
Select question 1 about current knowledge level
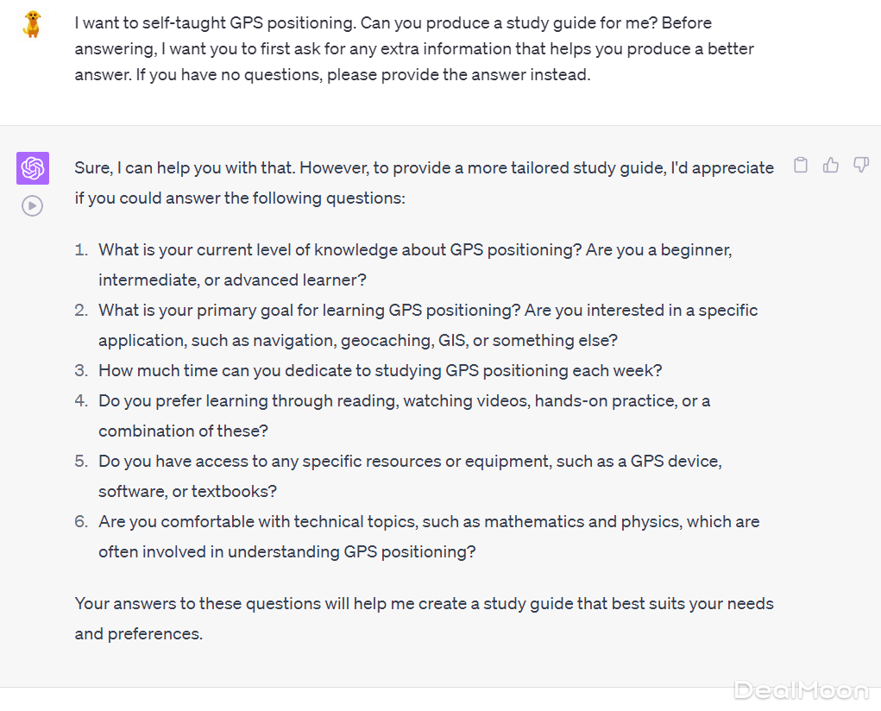click(x=414, y=265)
